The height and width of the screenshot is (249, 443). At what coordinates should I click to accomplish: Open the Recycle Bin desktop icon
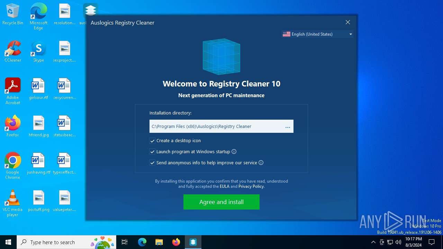coord(13,15)
